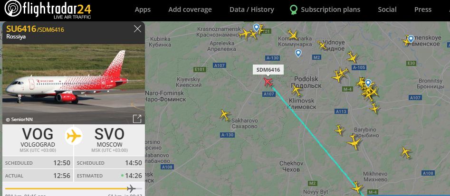Screen dimensions: 450x196
Task: Click the airport pin near Krasnoznamensk
Action: coord(256,28)
